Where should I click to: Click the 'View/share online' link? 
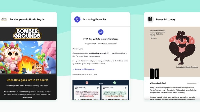[192, 83]
